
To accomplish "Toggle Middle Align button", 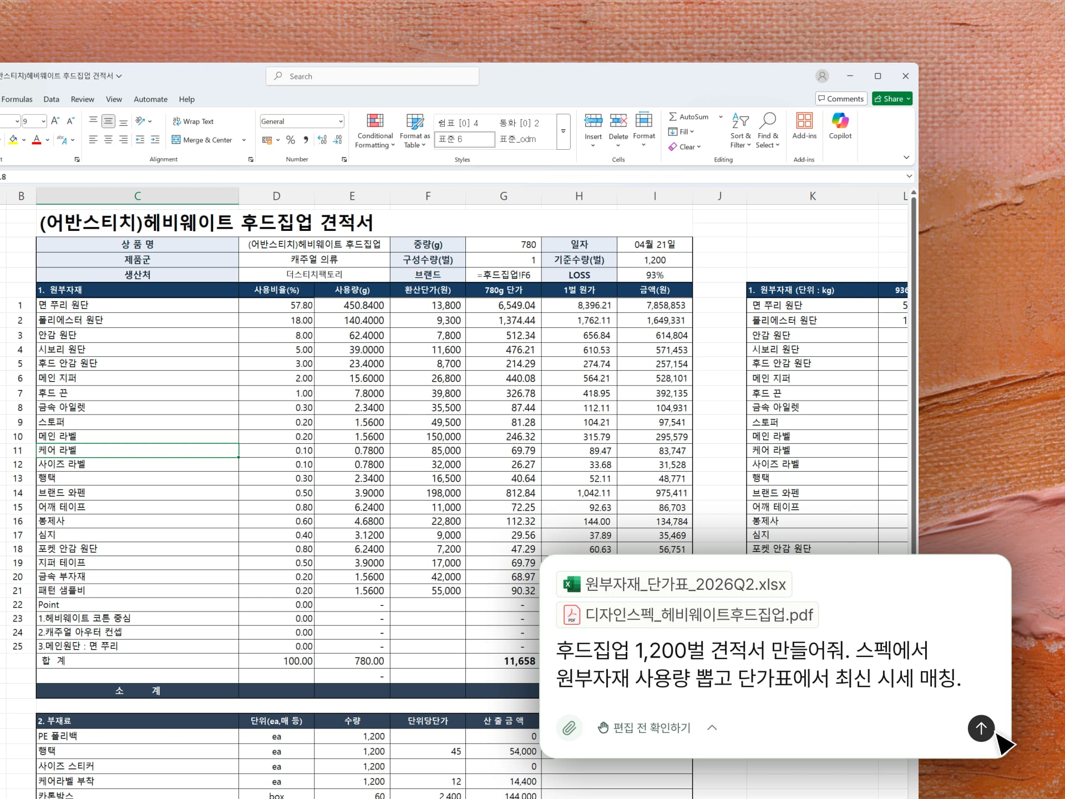I will (109, 121).
